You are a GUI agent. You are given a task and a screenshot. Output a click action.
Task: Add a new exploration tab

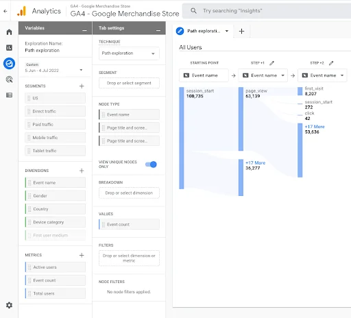click(241, 31)
